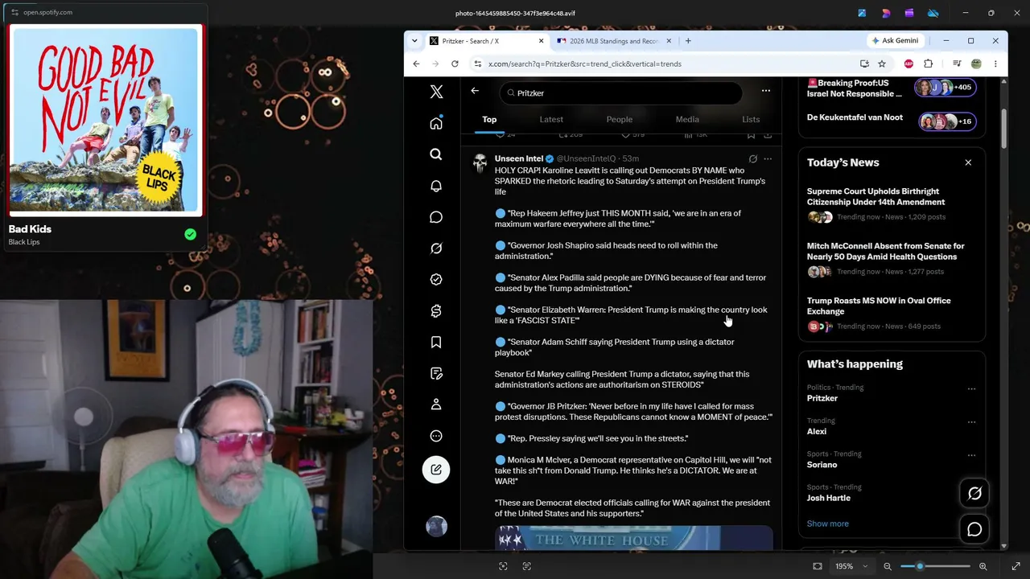Click the Designer icon in Photos title bar
The image size is (1030, 579).
tap(886, 13)
